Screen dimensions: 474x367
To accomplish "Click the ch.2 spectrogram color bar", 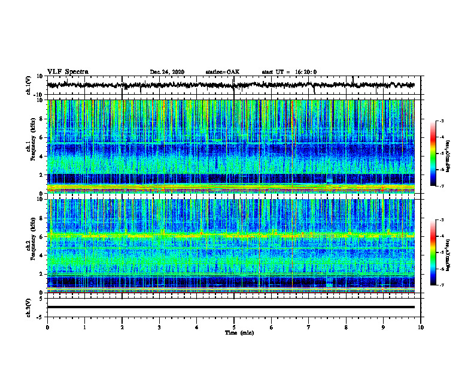I will [433, 252].
